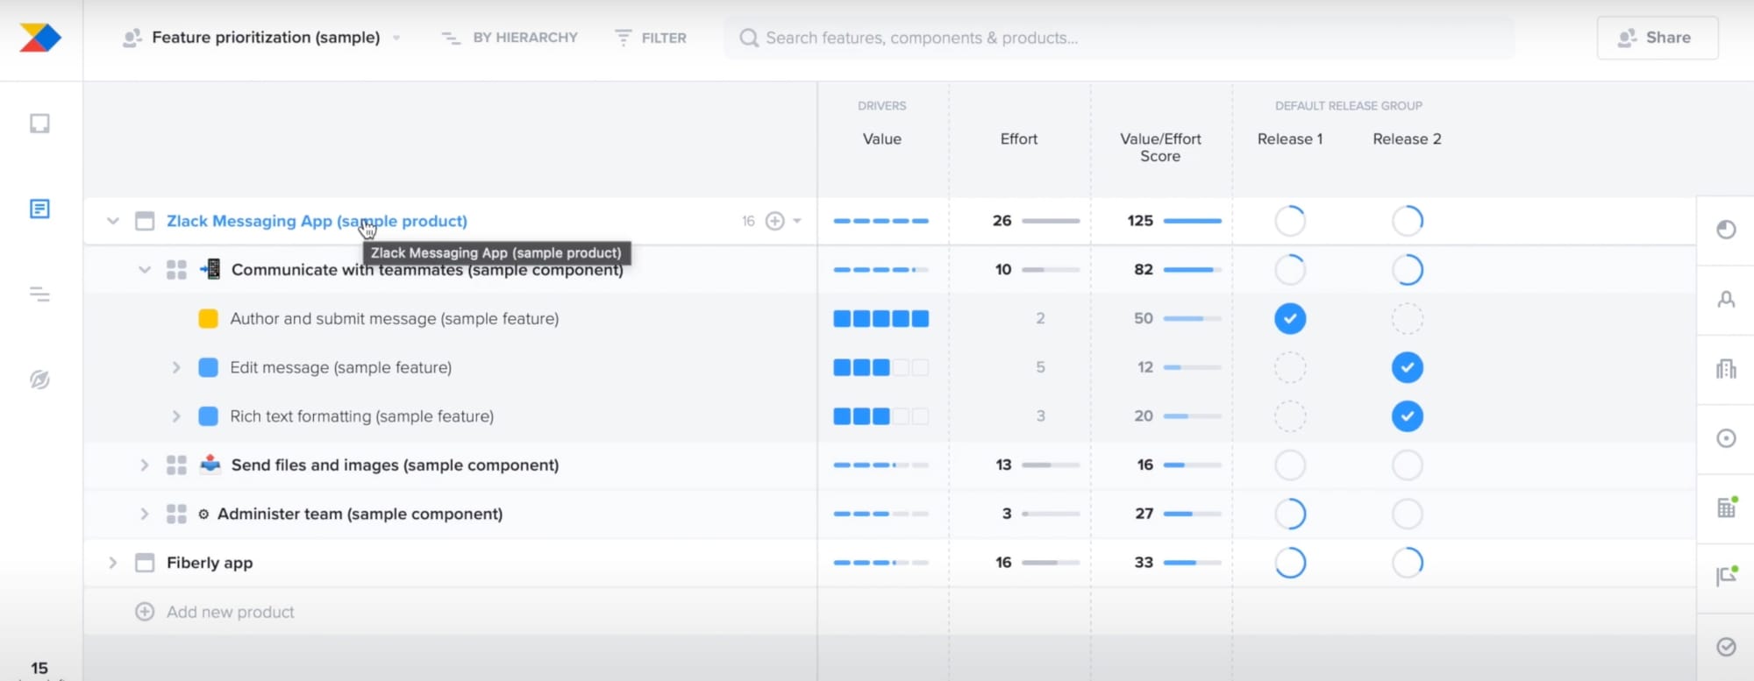Open Author and submit message feature

394,319
